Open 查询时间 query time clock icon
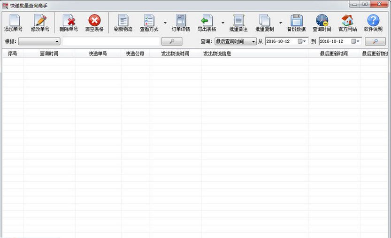The width and height of the screenshot is (391, 238). (x=322, y=23)
